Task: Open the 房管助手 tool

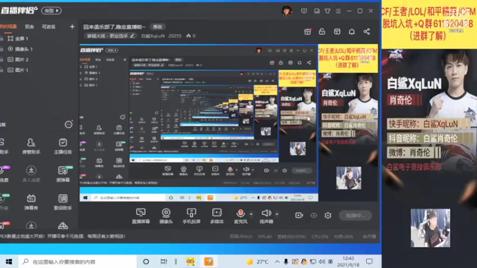Action: tap(31, 146)
